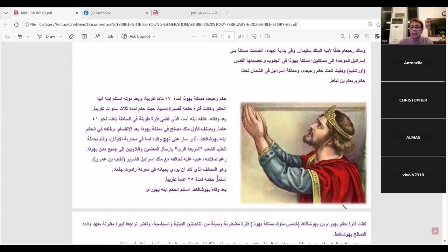This screenshot has width=448, height=252.
Task: Click the scrollbar down arrow
Action: [445, 241]
